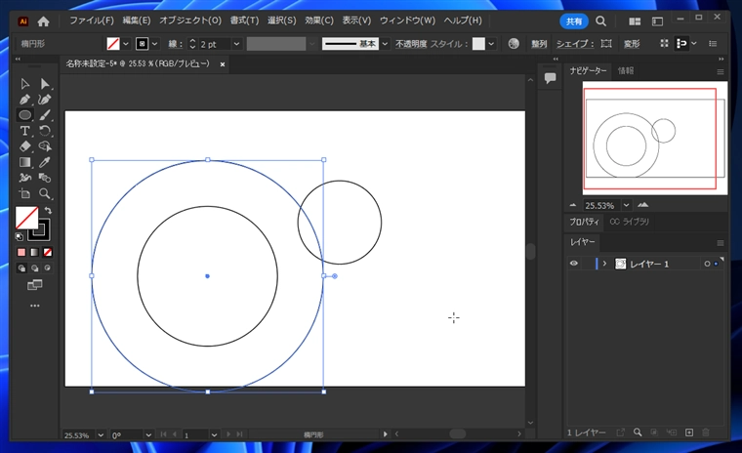Select the Selection tool arrow
742x453 pixels.
pos(24,84)
